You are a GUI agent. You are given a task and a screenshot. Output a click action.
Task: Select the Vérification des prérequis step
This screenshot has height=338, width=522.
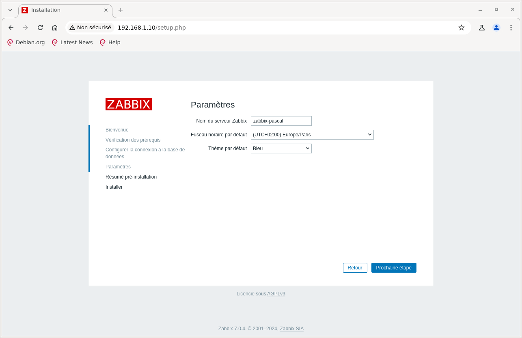(x=133, y=140)
